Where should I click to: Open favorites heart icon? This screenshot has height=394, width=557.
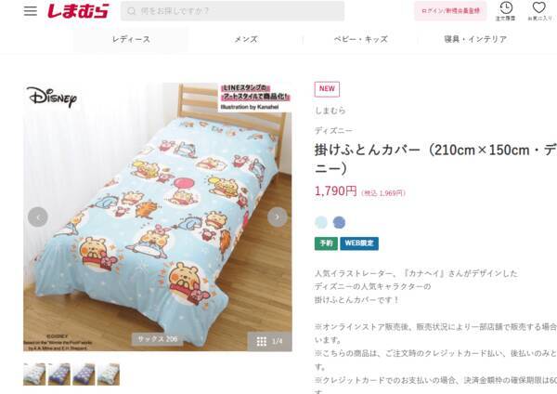click(x=538, y=11)
